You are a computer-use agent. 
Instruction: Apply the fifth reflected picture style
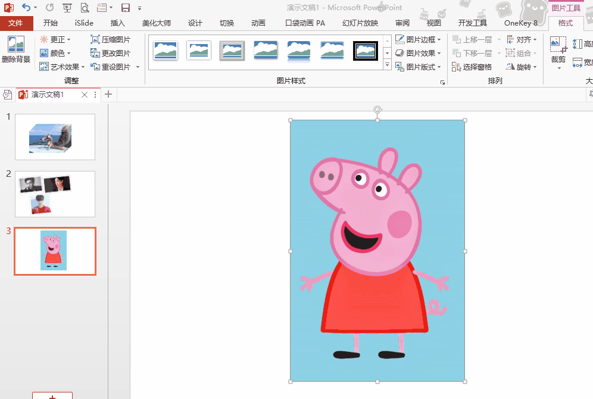coord(299,51)
